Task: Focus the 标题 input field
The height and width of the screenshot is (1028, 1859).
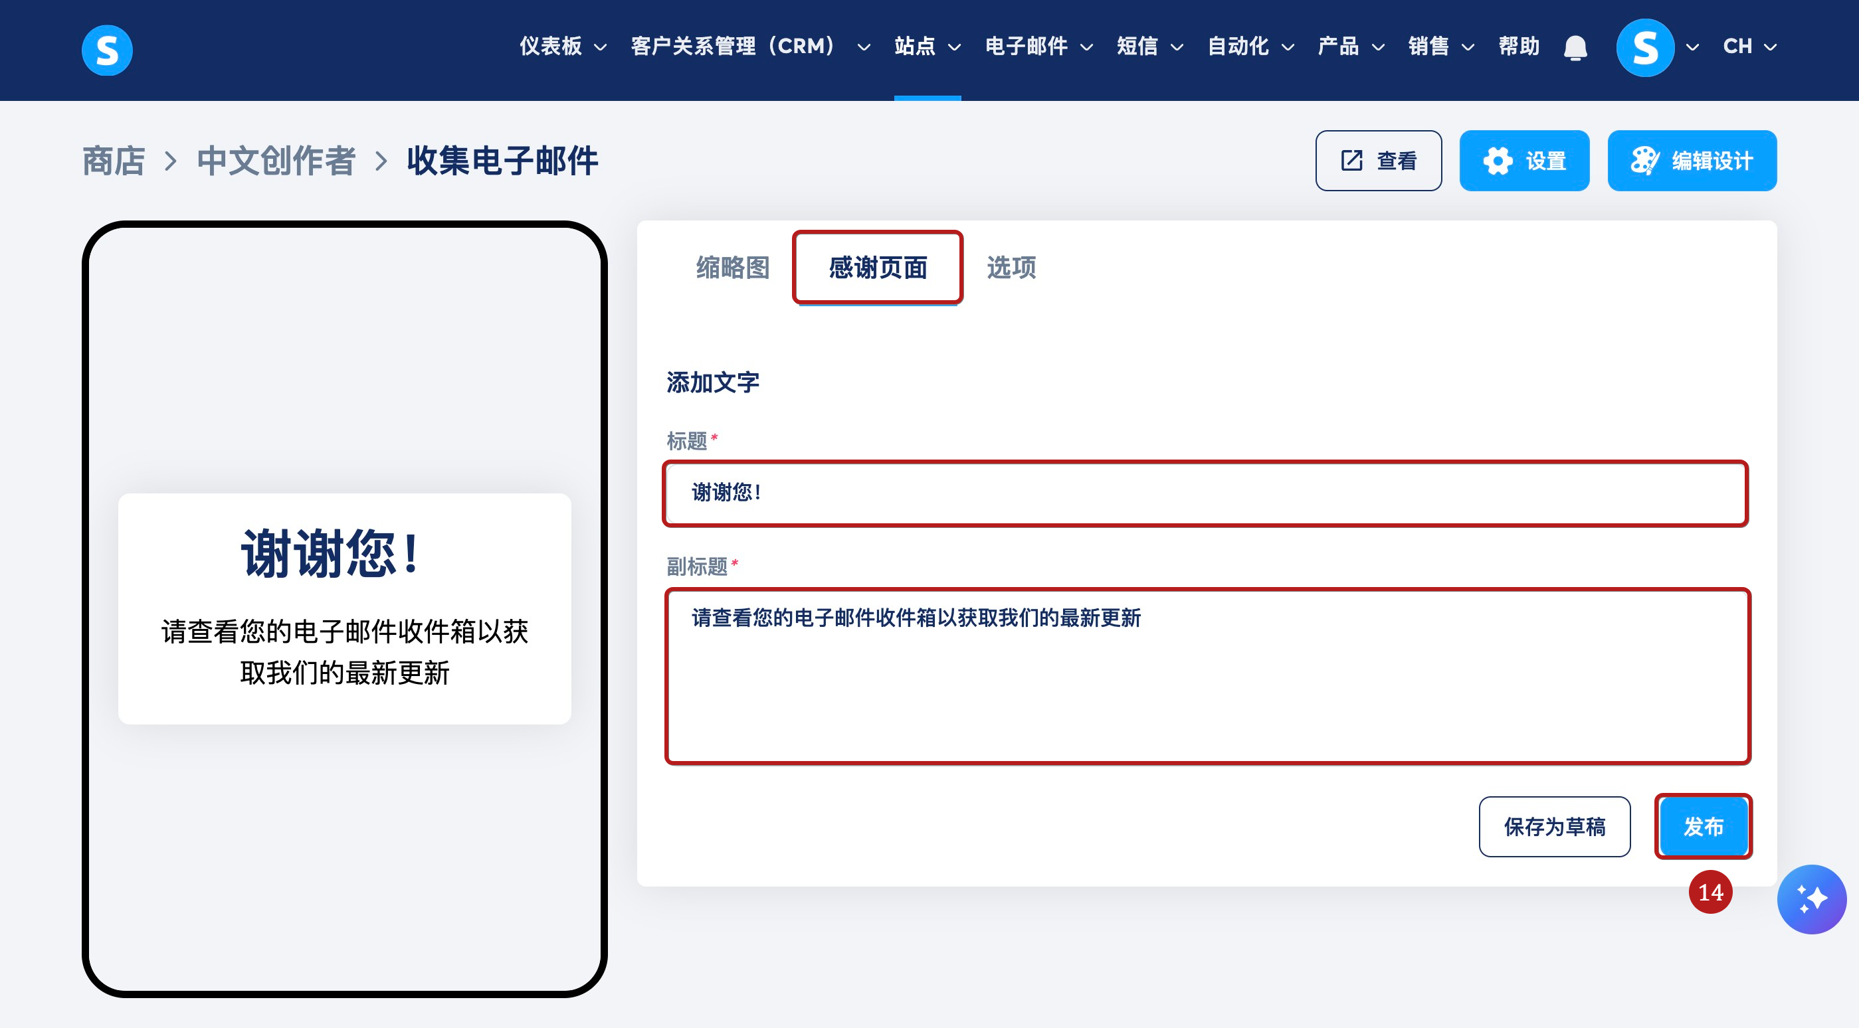Action: tap(1204, 493)
